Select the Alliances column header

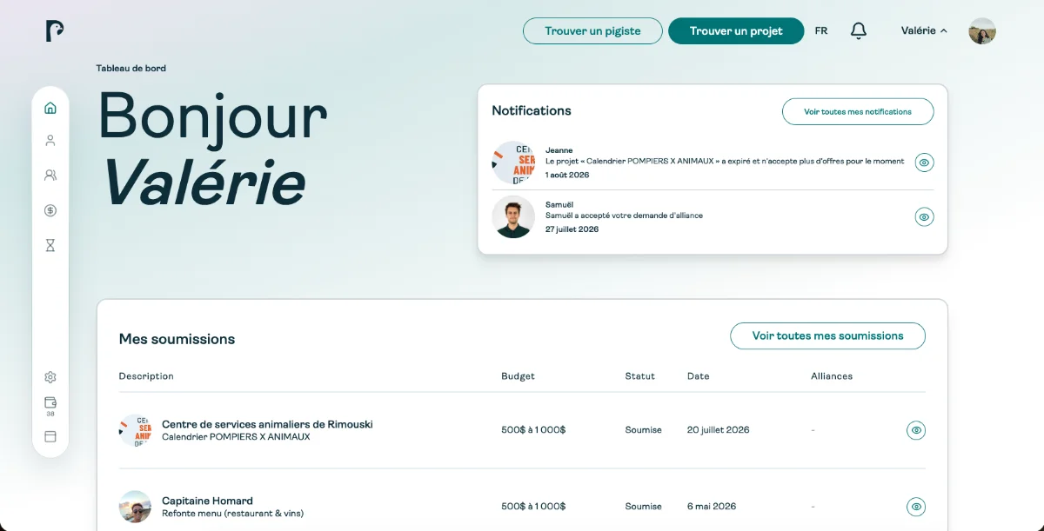(832, 376)
